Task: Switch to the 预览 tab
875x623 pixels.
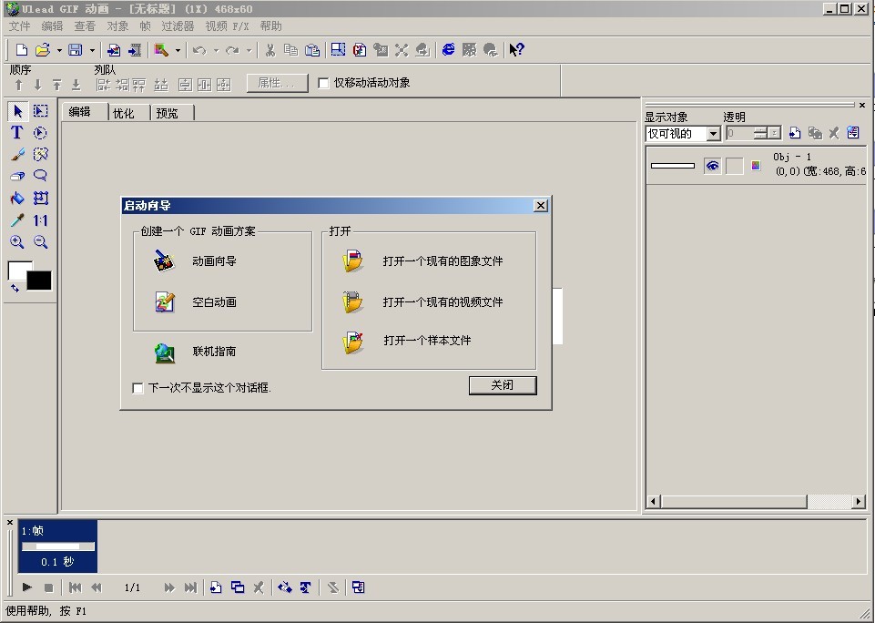Action: [167, 113]
